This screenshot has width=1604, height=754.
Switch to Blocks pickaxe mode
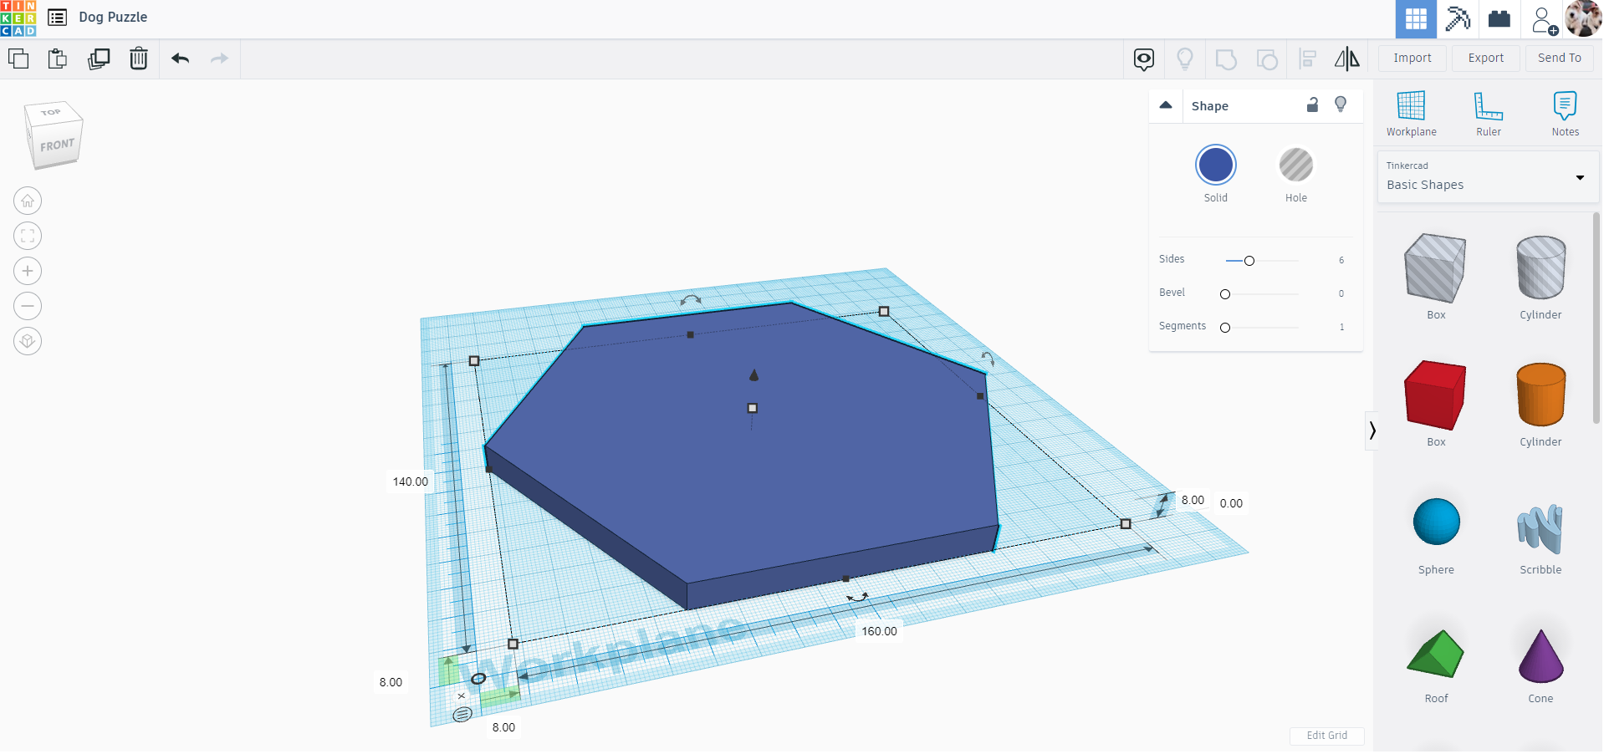coord(1458,18)
